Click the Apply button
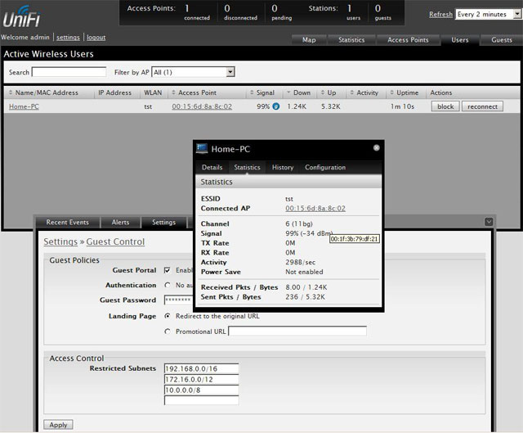This screenshot has height=433, width=523. click(58, 425)
